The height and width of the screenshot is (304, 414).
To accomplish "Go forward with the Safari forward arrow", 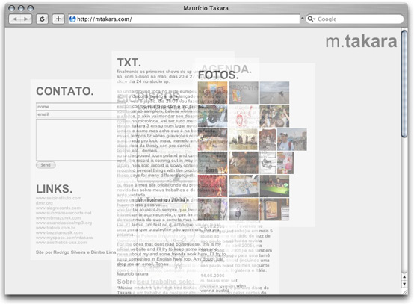I will click(x=26, y=19).
